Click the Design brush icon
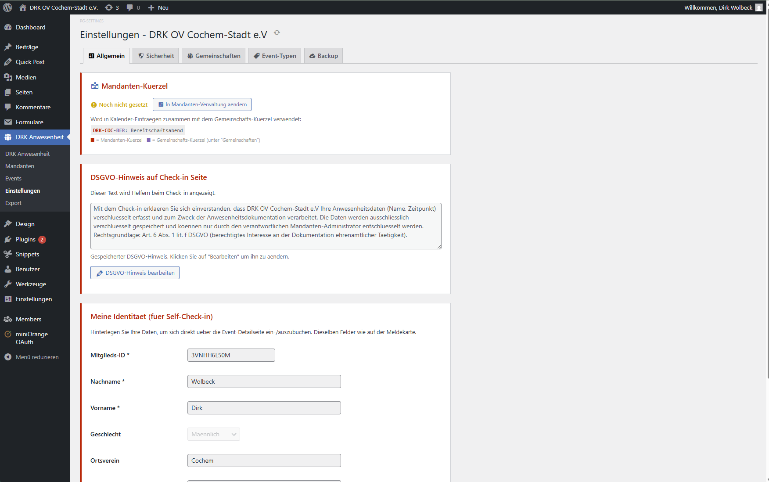The image size is (769, 482). [x=8, y=224]
